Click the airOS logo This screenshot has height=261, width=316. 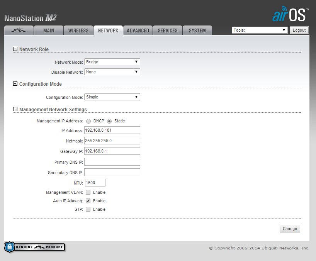coord(291,14)
